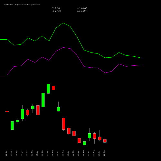Screen dimensions: 161x161
Task: Select the green candle above 04 May
Action: (x=33, y=108)
